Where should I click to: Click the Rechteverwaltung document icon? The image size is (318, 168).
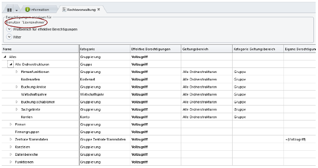64,10
